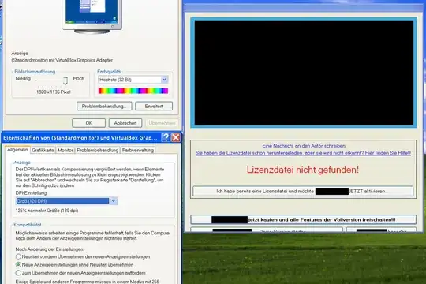Click OK in the display settings window
The height and width of the screenshot is (284, 426).
[x=89, y=123]
